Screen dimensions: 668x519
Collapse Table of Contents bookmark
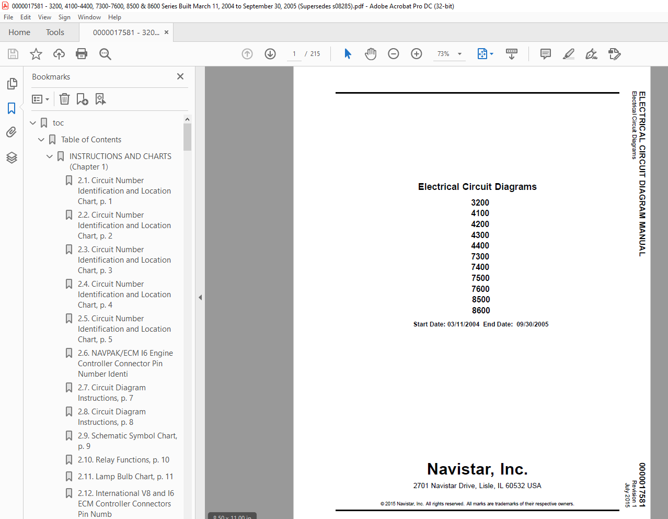(41, 140)
